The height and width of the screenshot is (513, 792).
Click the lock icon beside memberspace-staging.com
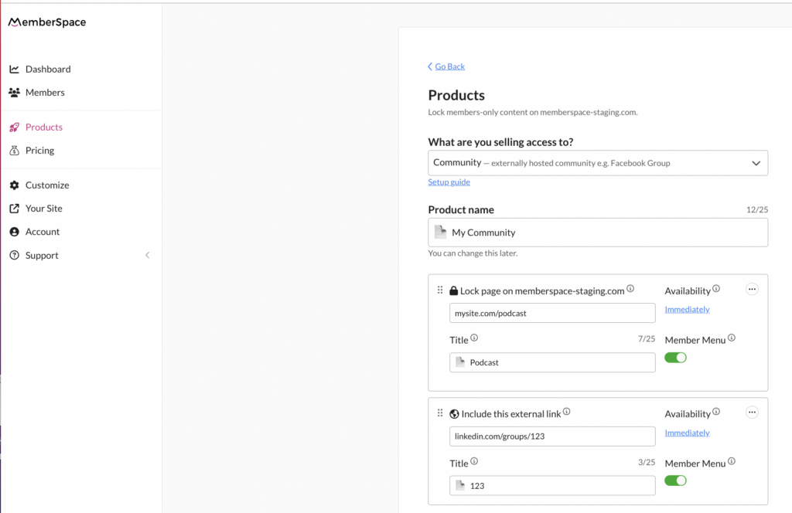click(452, 290)
